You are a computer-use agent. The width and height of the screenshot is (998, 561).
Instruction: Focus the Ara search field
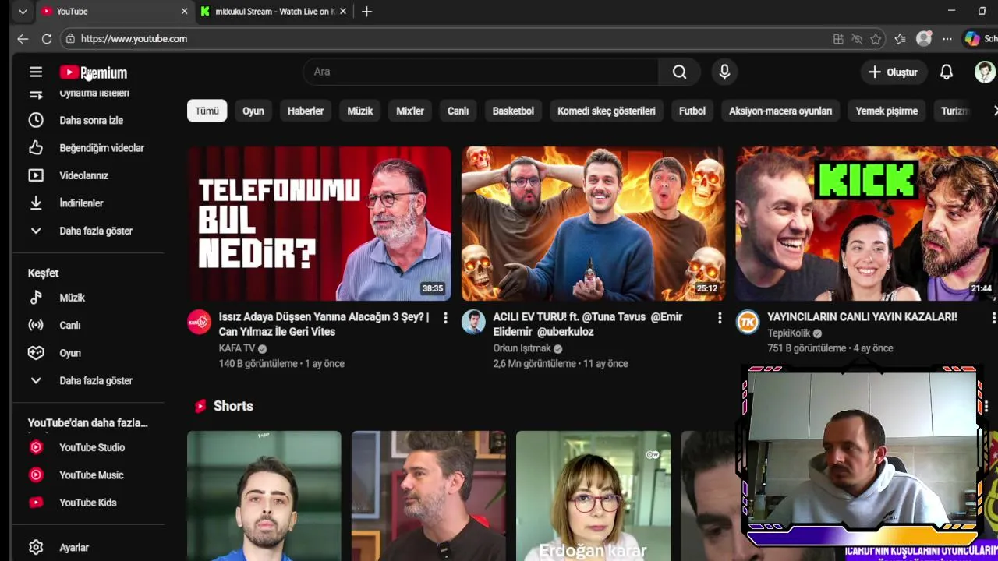(x=480, y=72)
